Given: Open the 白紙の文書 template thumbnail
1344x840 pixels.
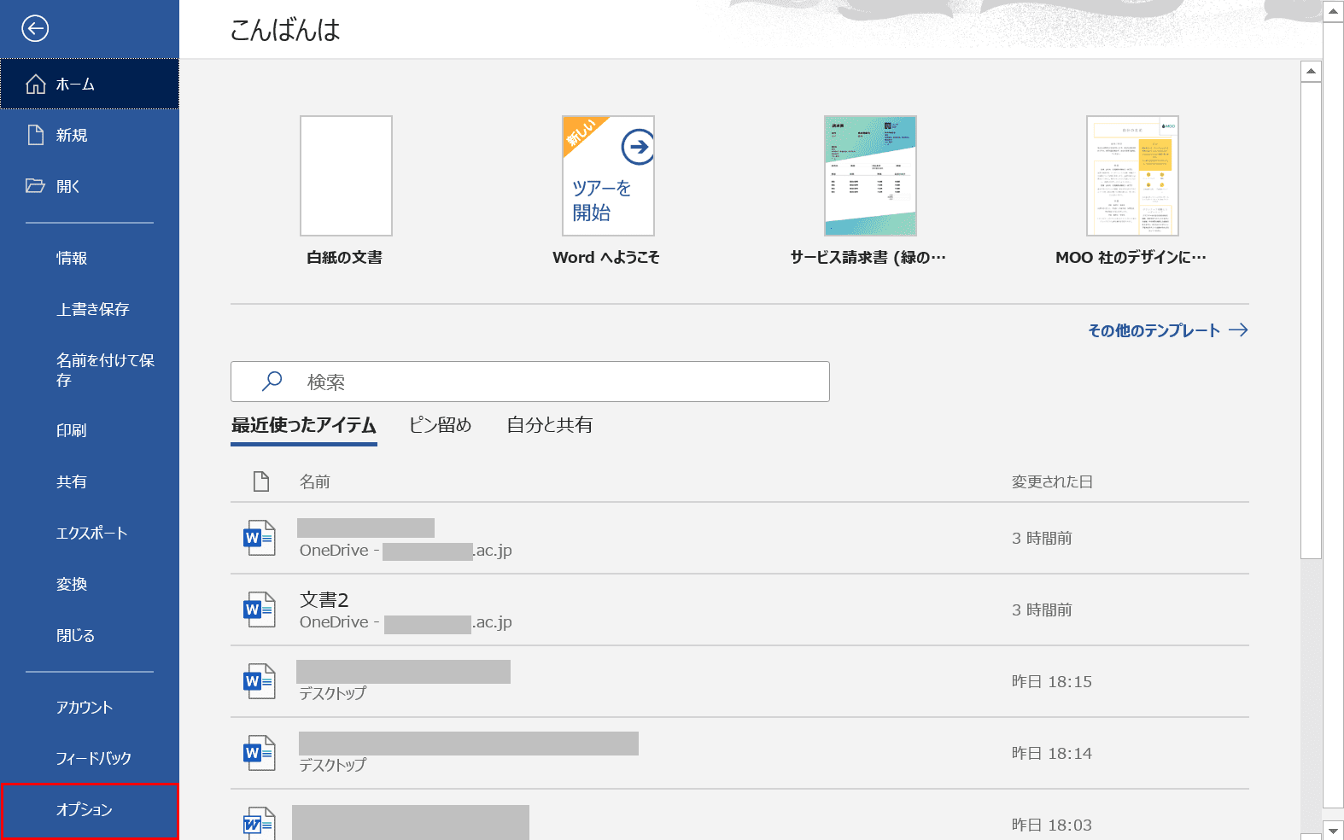Looking at the screenshot, I should 346,176.
